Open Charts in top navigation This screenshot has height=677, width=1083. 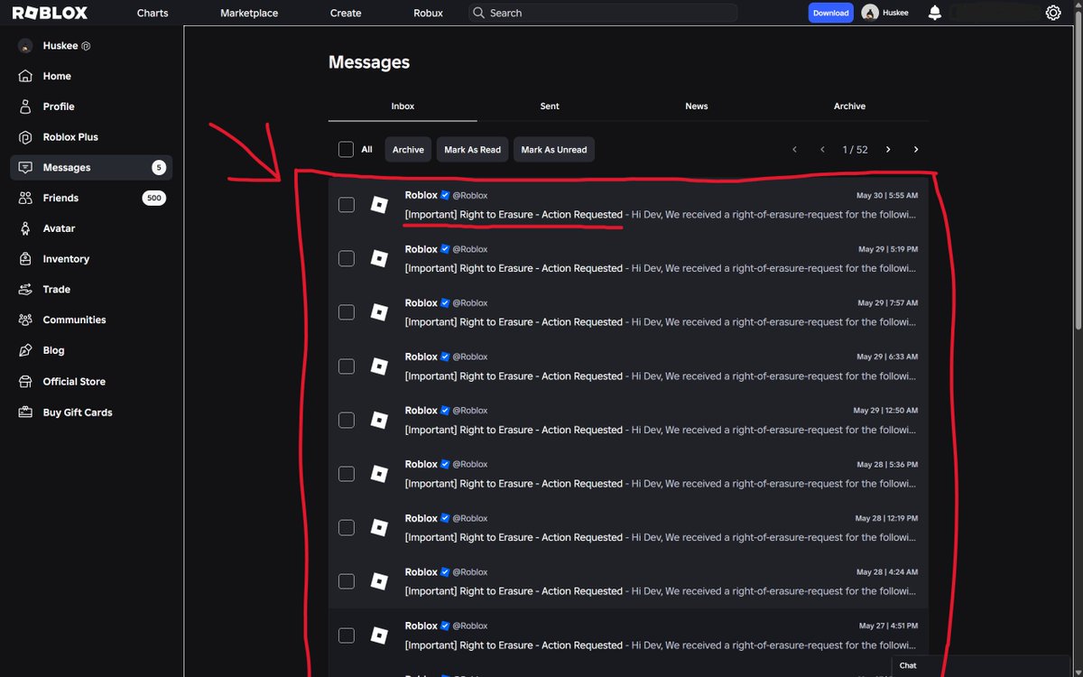(153, 13)
